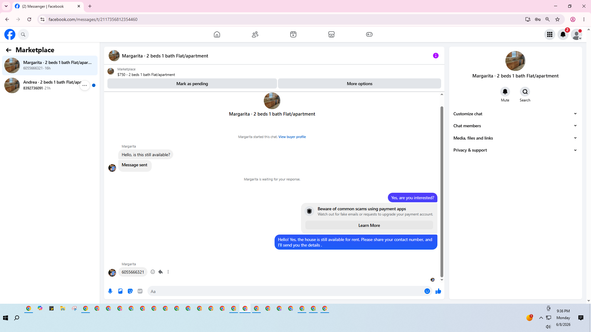Open the emoji picker
Image resolution: width=591 pixels, height=332 pixels.
pyautogui.click(x=427, y=291)
